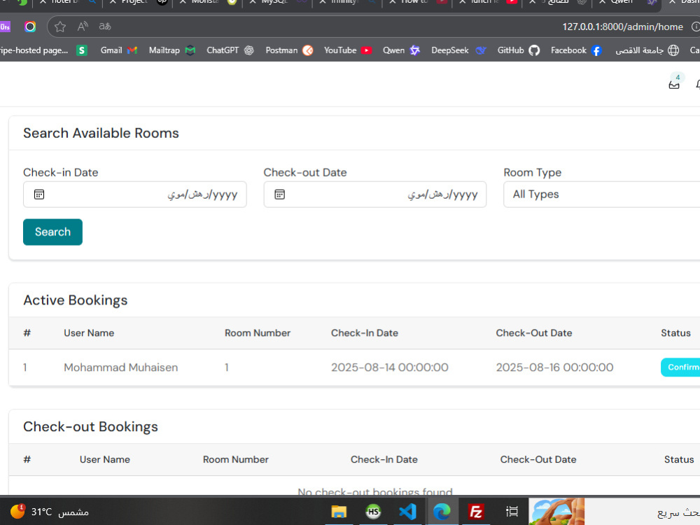Open the Qwen bookmark

tap(401, 50)
